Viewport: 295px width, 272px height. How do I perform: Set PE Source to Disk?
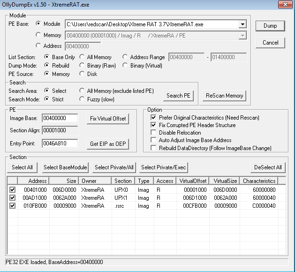pyautogui.click(x=82, y=74)
